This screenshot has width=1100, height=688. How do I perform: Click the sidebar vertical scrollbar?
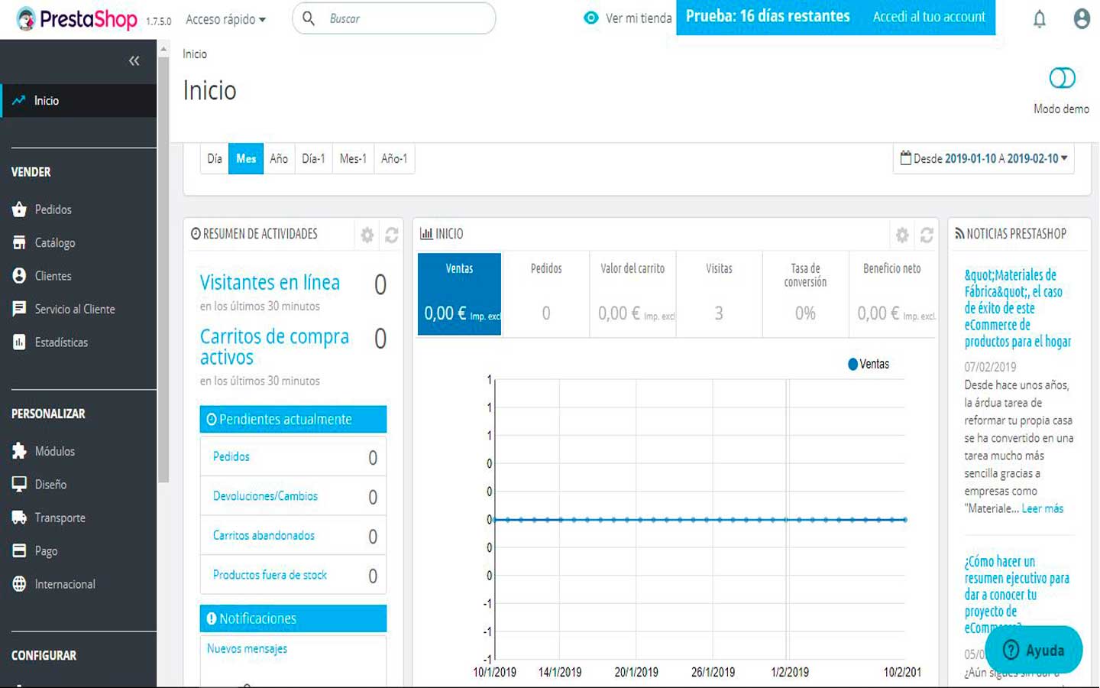(x=163, y=268)
